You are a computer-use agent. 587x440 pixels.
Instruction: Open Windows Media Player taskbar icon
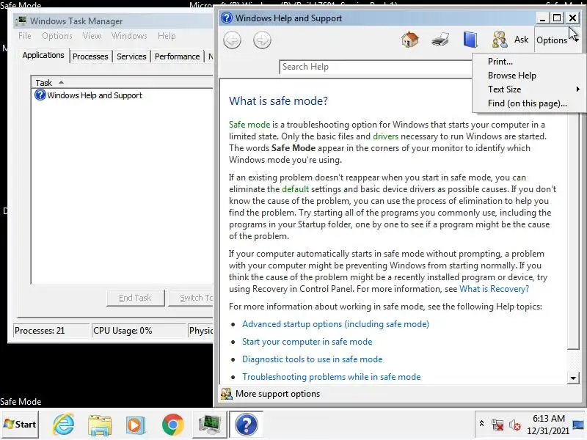coord(136,425)
